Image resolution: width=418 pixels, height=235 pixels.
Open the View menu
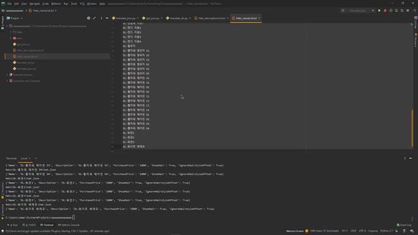point(24,4)
